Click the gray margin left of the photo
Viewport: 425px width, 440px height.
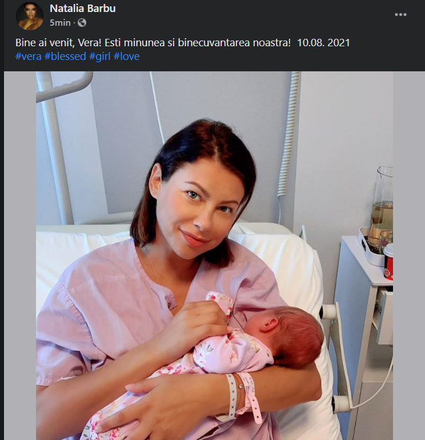[x=19, y=255]
